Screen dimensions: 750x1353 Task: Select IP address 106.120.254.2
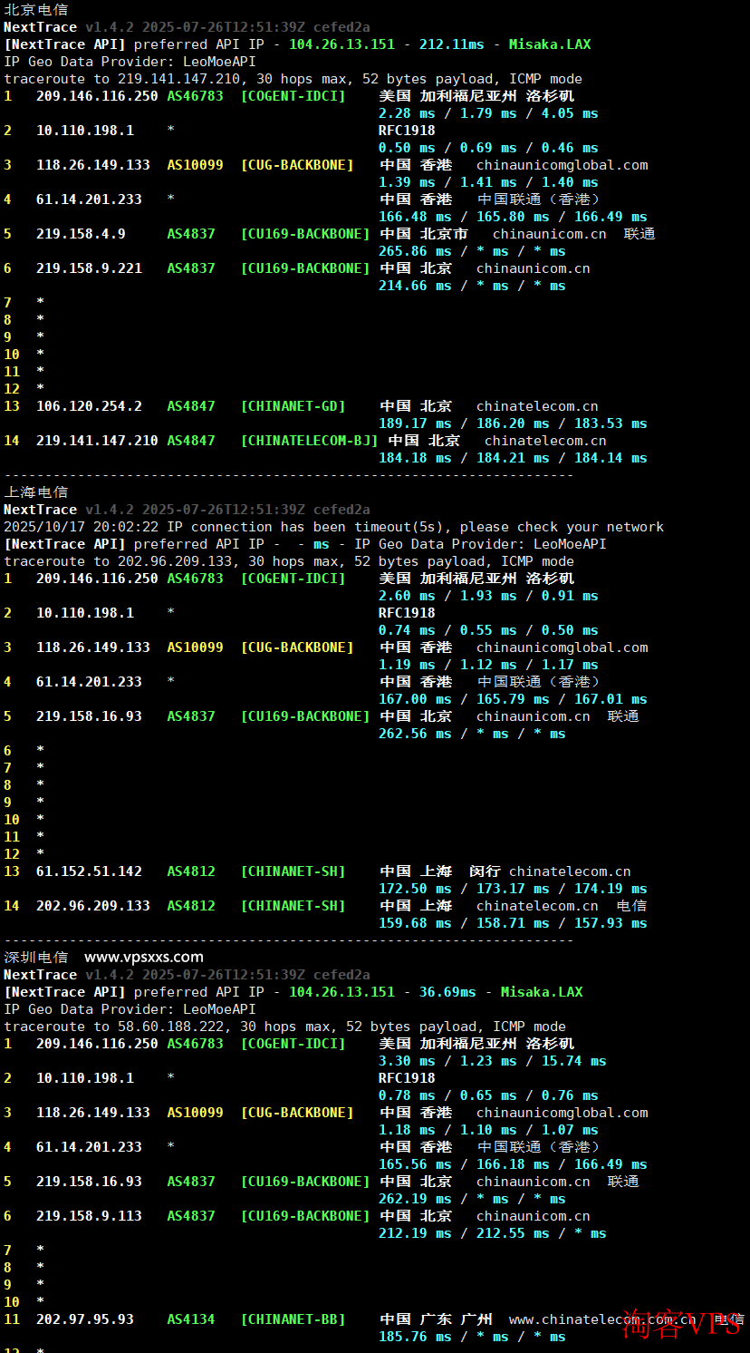pos(89,406)
